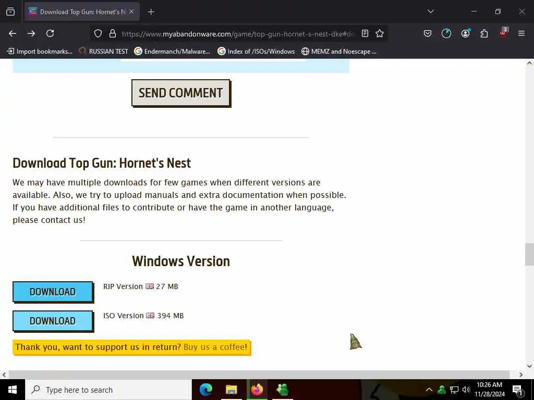Go back with the back arrow
Viewport: 534px width, 400px height.
pyautogui.click(x=13, y=33)
